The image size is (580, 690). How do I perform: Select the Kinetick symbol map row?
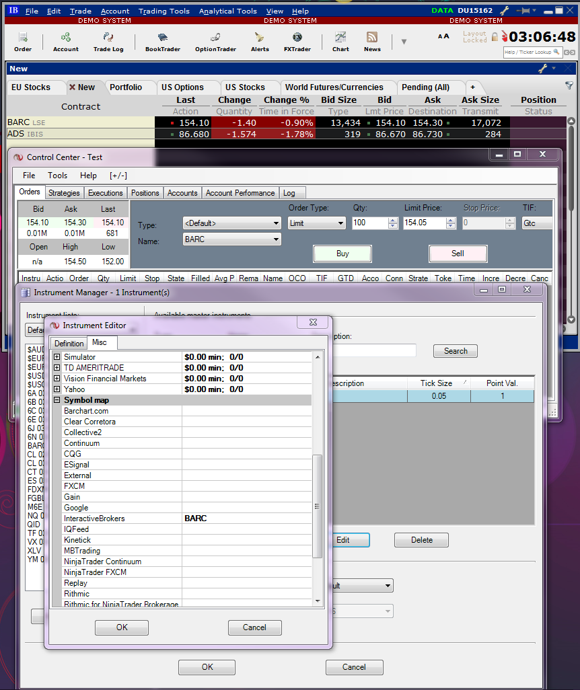[x=187, y=540]
